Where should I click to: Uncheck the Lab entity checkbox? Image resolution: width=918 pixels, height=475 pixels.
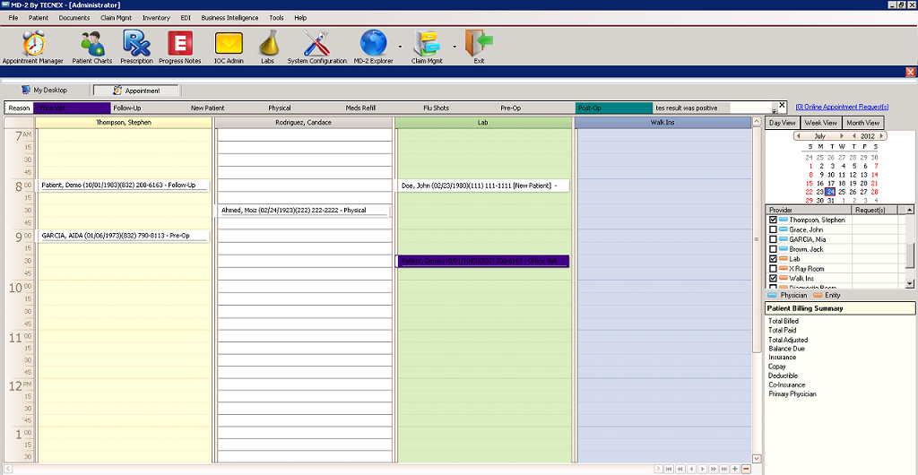[773, 258]
